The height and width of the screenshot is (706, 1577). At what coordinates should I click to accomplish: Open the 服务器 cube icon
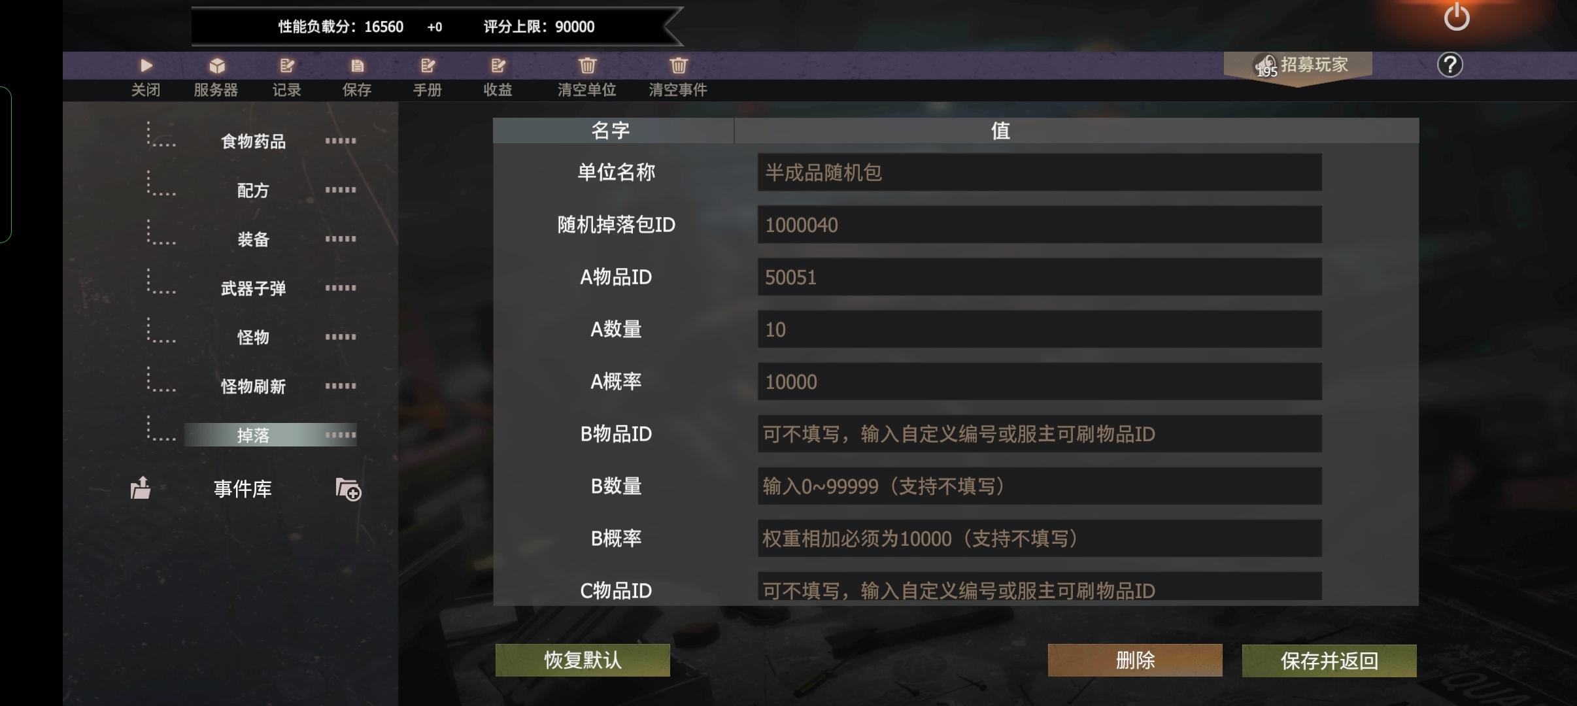pyautogui.click(x=217, y=65)
